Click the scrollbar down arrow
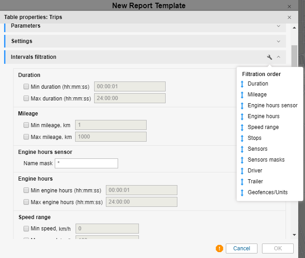Image resolution: width=305 pixels, height=258 pixels. 295,235
